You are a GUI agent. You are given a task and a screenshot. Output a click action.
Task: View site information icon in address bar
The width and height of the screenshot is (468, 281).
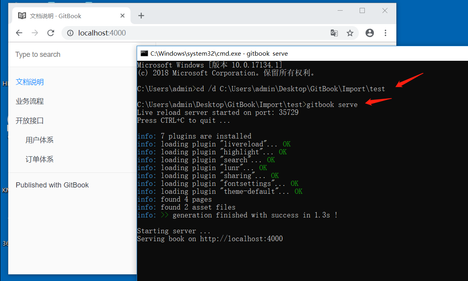point(70,33)
